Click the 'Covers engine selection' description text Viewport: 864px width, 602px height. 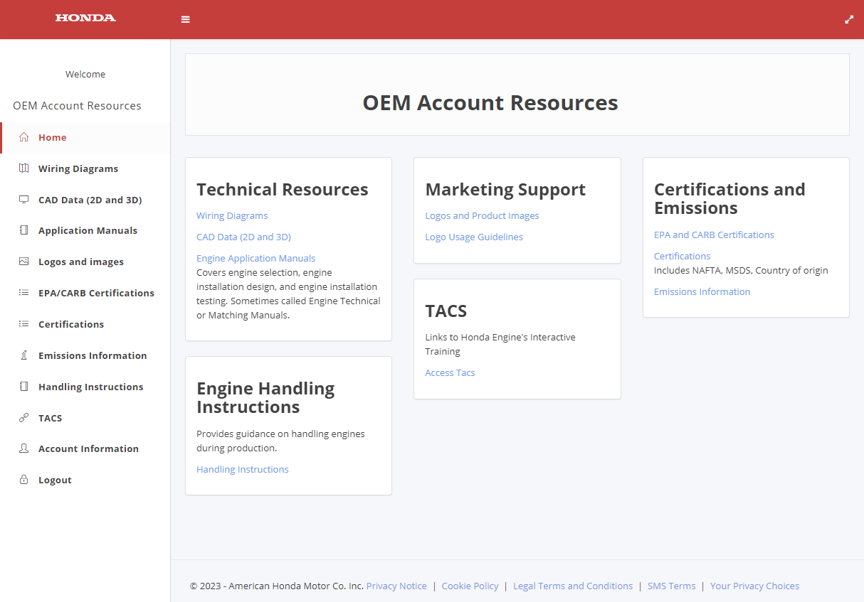[288, 294]
